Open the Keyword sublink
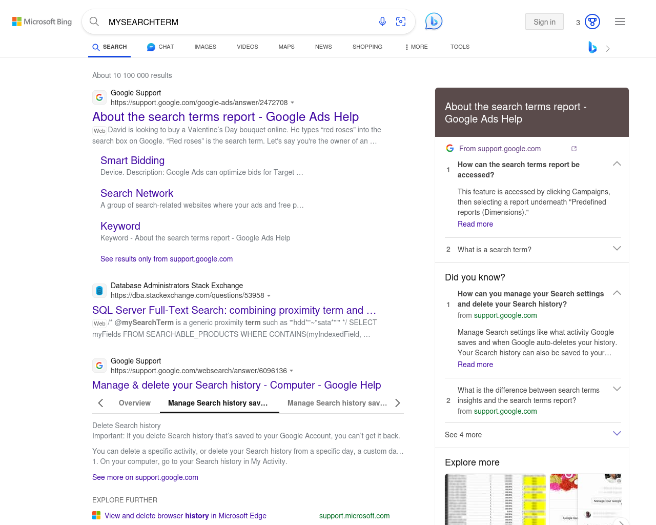This screenshot has width=656, height=525. coord(120,226)
